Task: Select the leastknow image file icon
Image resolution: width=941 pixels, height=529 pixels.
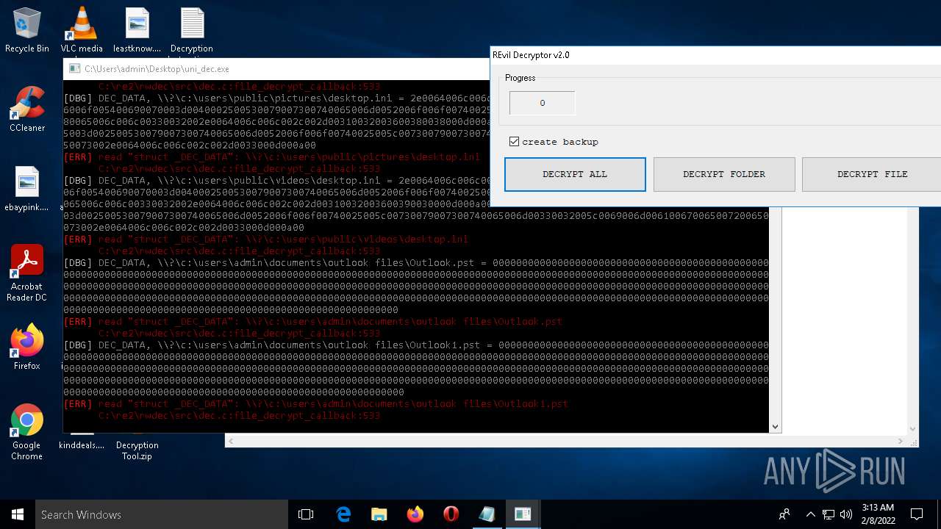Action: tap(137, 30)
